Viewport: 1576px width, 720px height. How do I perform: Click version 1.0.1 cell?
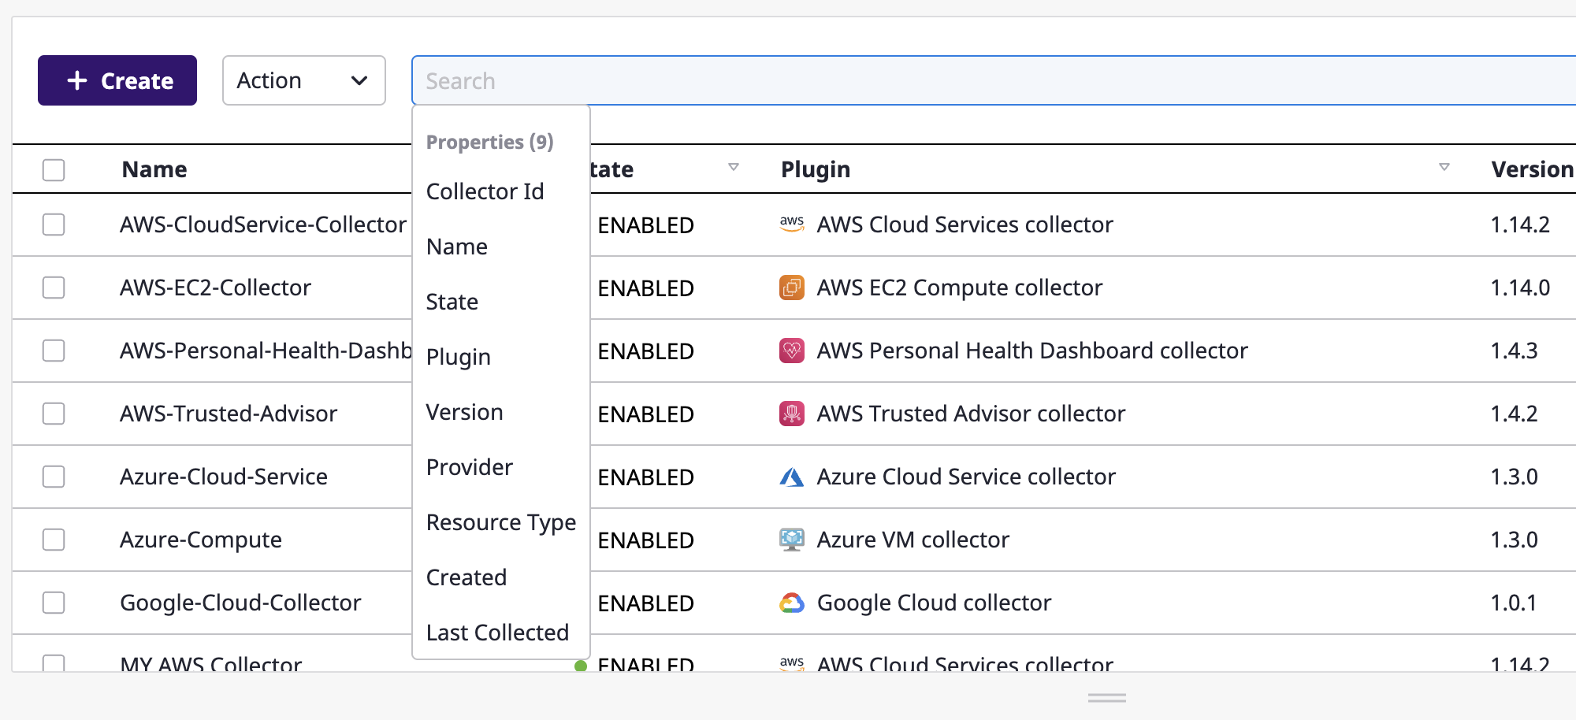[x=1514, y=603]
